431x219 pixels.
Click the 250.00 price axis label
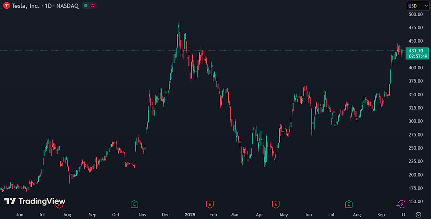416,148
